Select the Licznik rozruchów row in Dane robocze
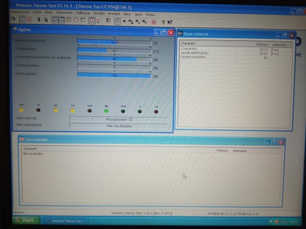 pyautogui.click(x=235, y=57)
